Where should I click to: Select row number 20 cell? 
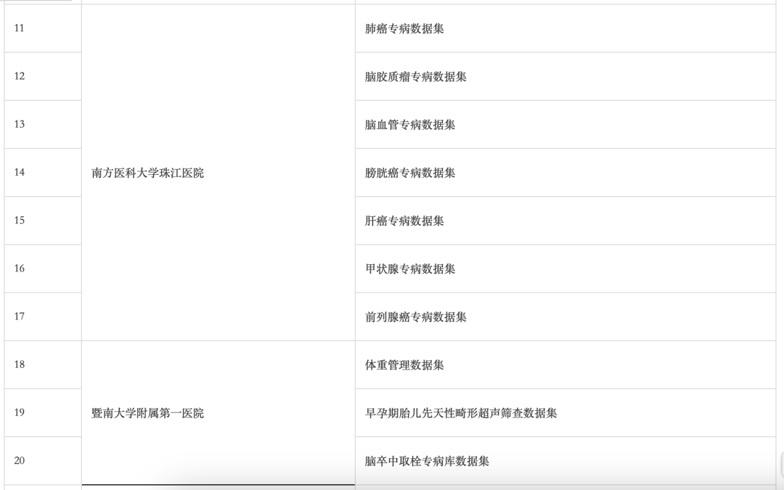pyautogui.click(x=20, y=460)
